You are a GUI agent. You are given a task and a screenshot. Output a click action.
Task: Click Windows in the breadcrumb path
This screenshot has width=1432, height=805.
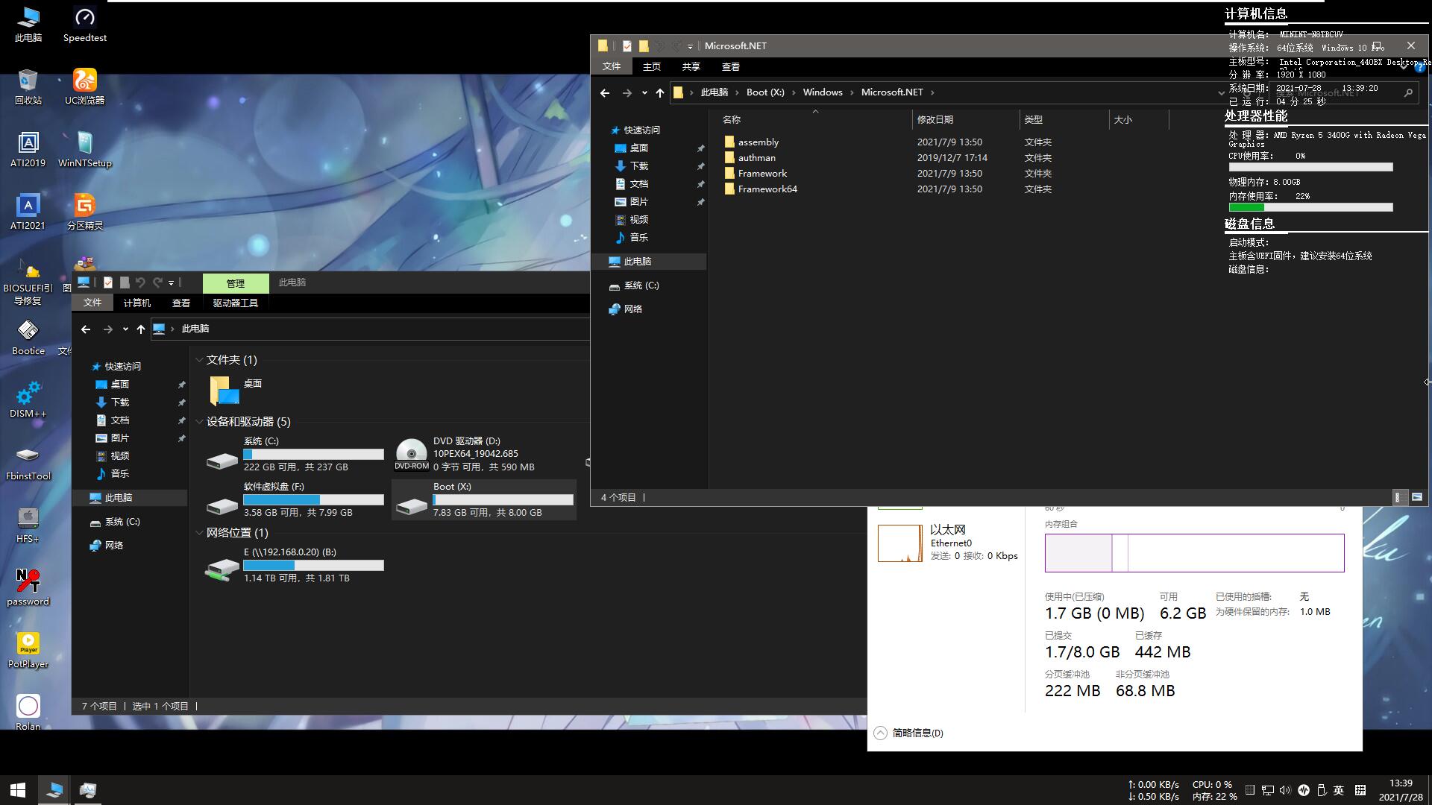pyautogui.click(x=823, y=92)
